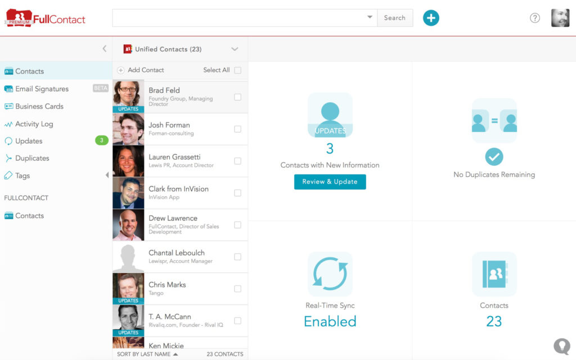Collapse the sidebar with the left chevron
Screen dimensions: 576x360
pyautogui.click(x=104, y=49)
